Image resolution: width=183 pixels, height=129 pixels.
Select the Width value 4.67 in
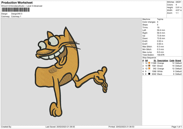[x=178, y=10]
